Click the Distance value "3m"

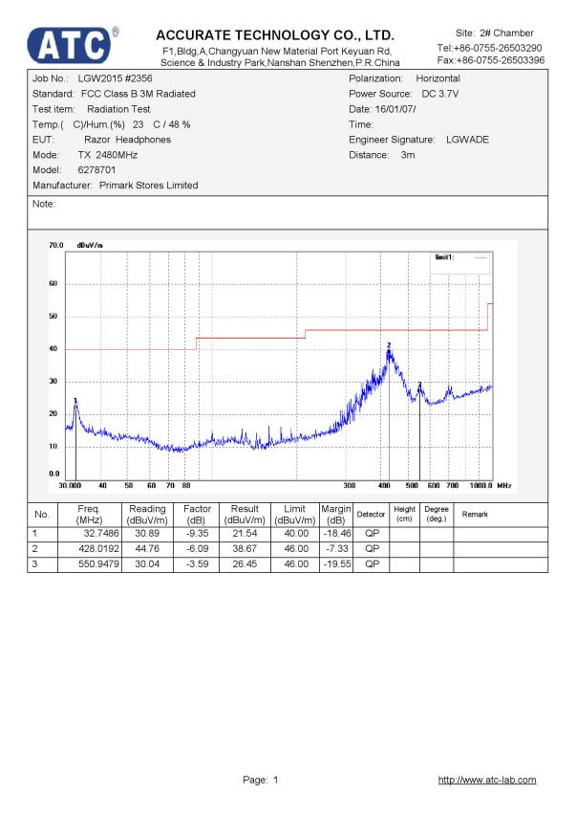pos(408,155)
